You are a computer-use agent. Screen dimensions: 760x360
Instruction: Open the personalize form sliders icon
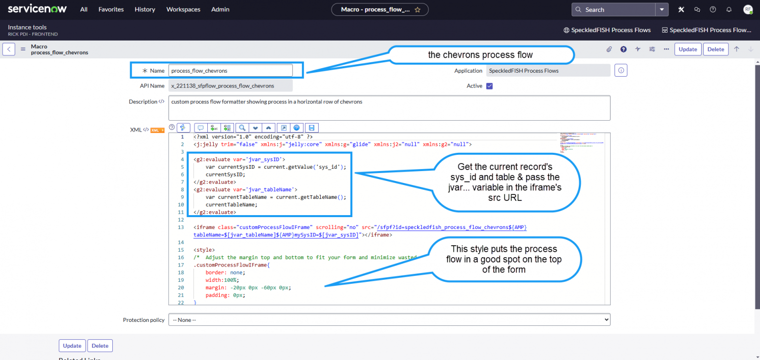pos(652,49)
